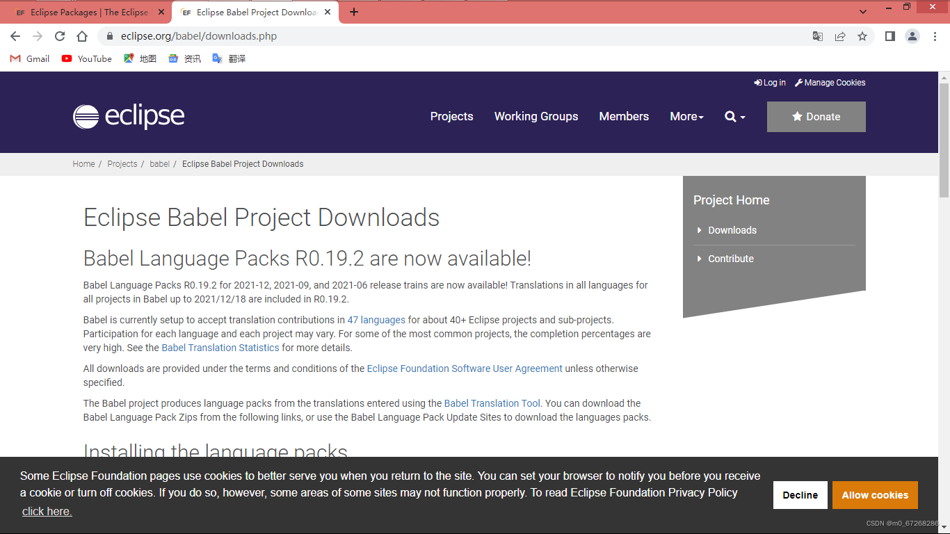
Task: Open Chrome three-dot menu
Action: click(935, 36)
